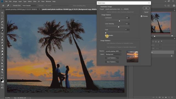Toggle Show Sampling Ring checkbox

pyautogui.click(x=71, y=5)
